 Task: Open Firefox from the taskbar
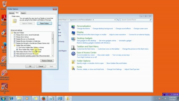[x=44, y=98]
